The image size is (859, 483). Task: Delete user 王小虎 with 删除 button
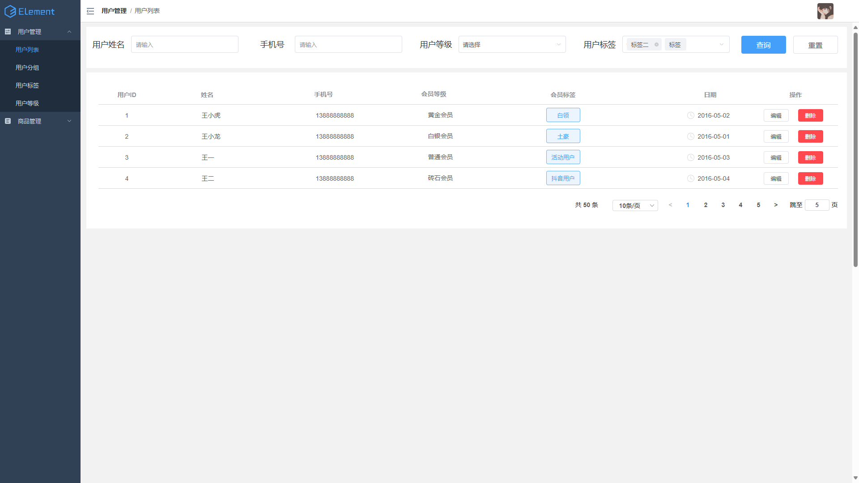810,115
